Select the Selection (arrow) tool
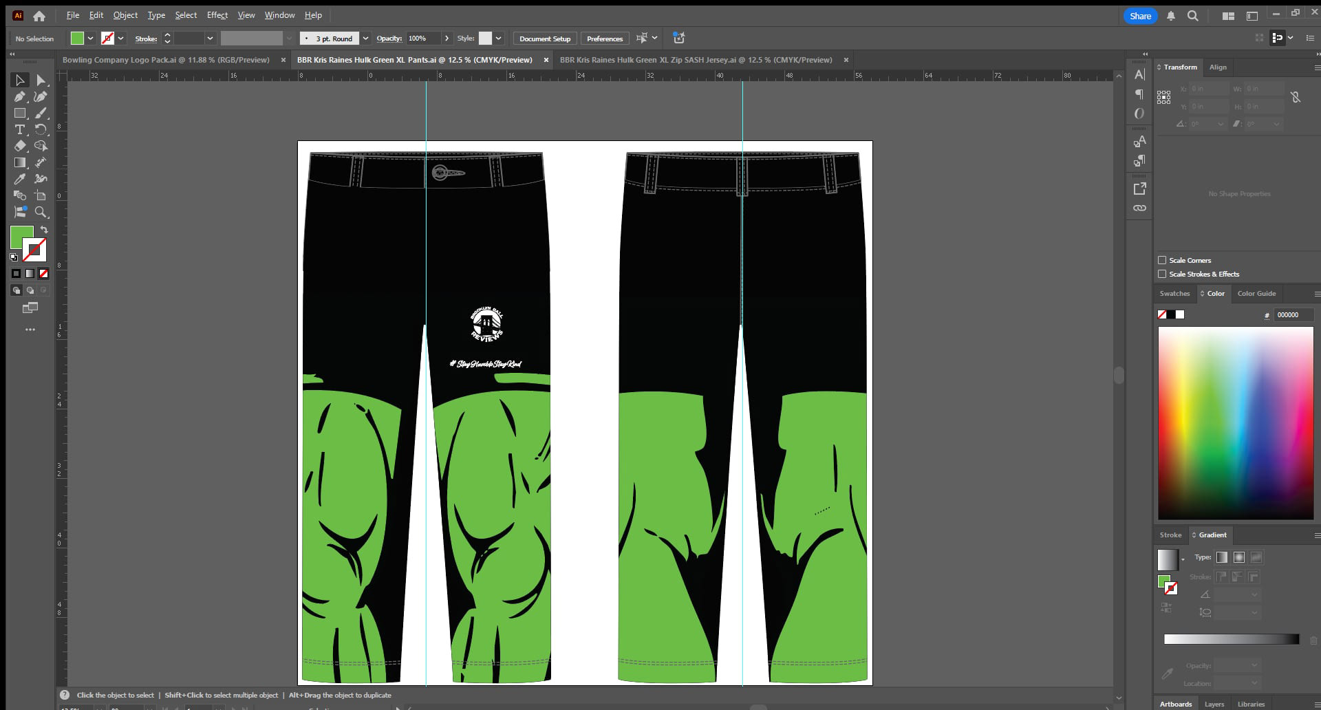Image resolution: width=1321 pixels, height=710 pixels. [20, 80]
